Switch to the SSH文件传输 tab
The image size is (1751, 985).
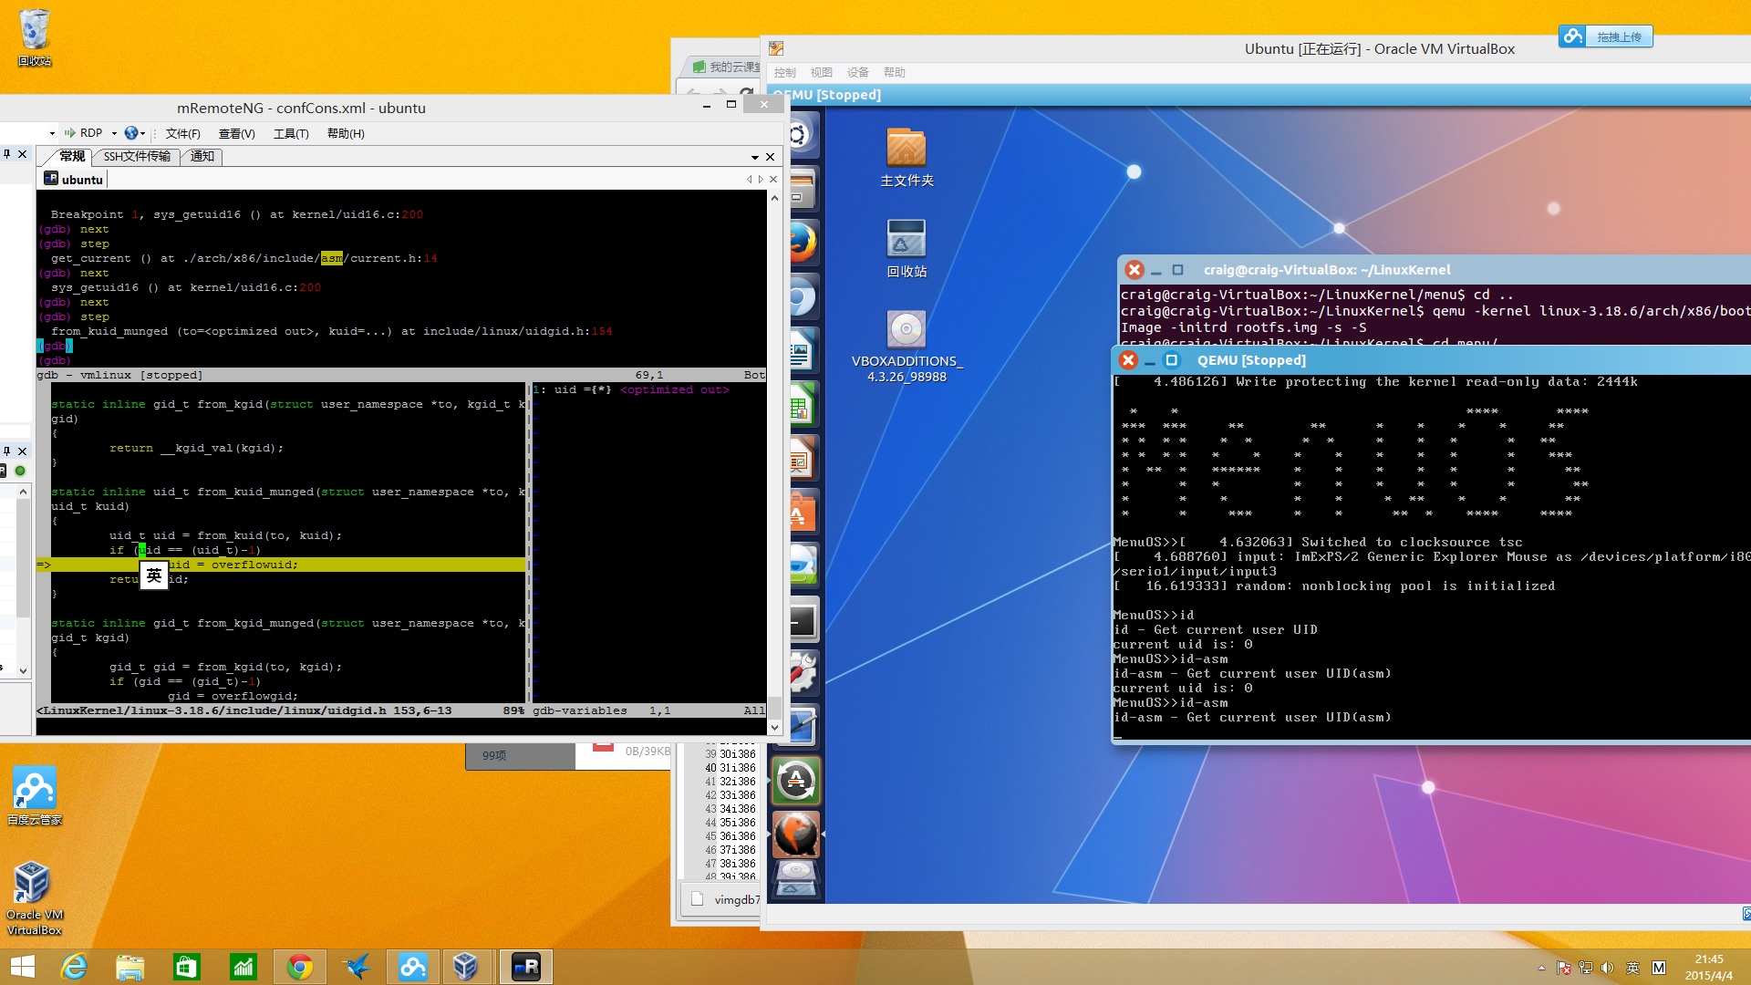[x=137, y=157]
